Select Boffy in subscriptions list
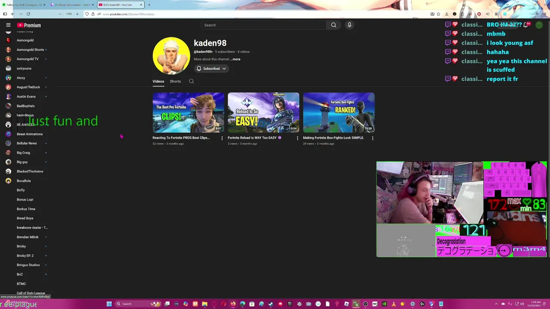This screenshot has width=550, height=309. [21, 190]
